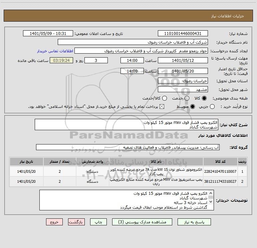Click the دستگاه unit in row 2

click(x=92, y=181)
